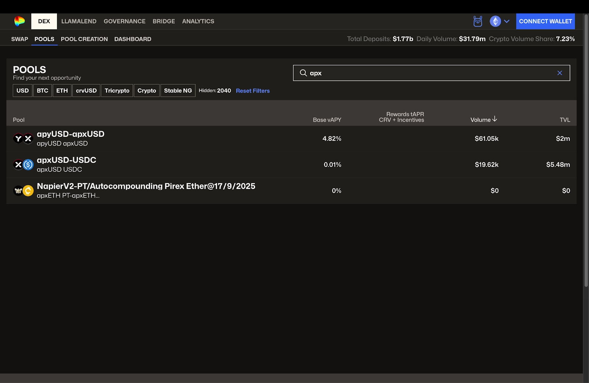Screen dimensions: 589x383
Task: Toggle the ETH pool filter
Action: 62,91
